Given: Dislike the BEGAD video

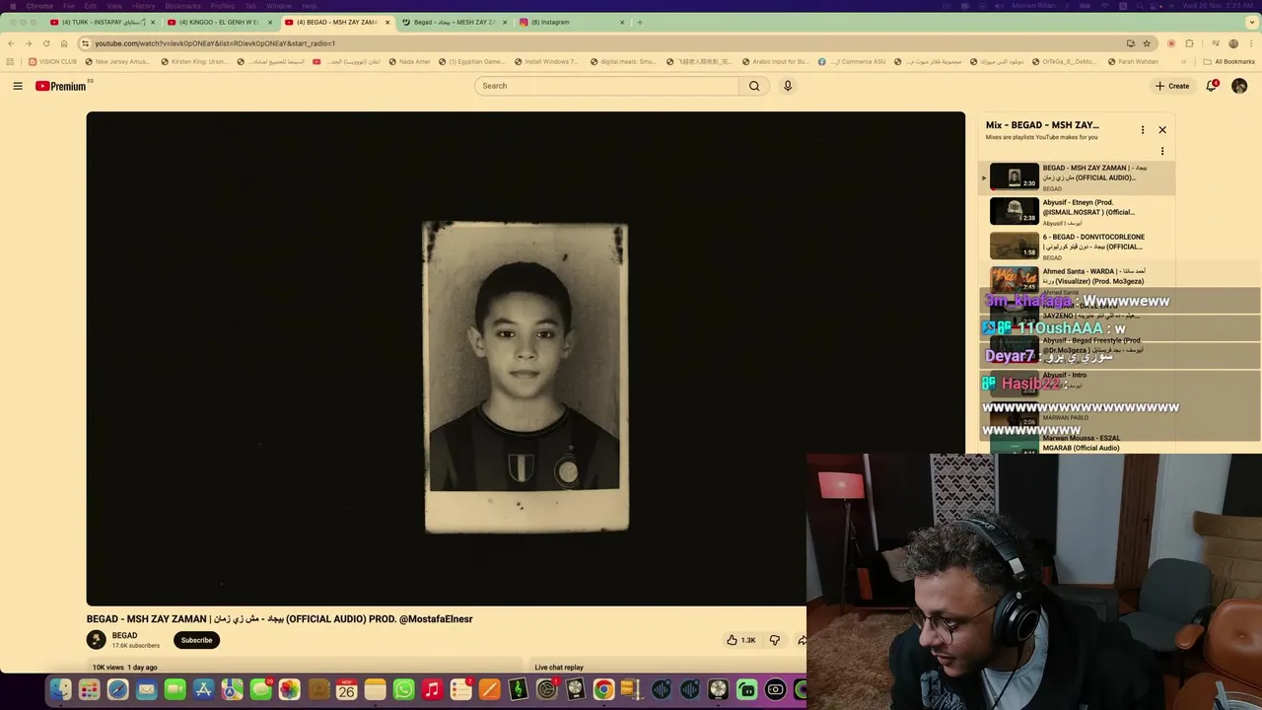Looking at the screenshot, I should (775, 640).
